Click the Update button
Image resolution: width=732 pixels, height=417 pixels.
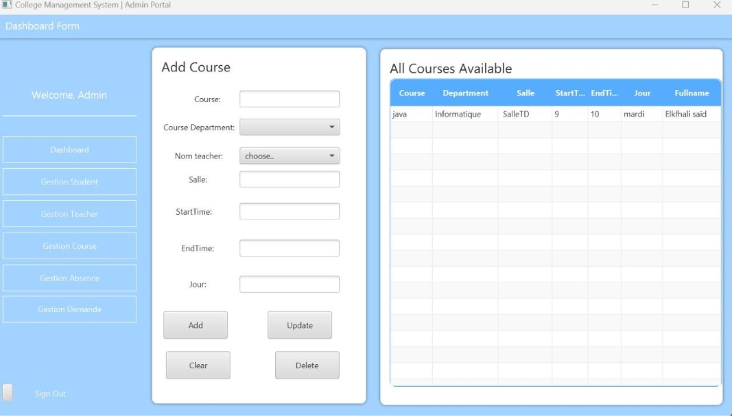300,325
